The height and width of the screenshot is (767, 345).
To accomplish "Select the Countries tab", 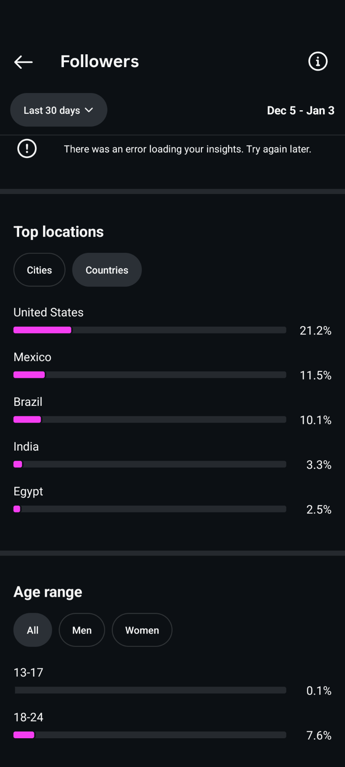I will coord(107,270).
